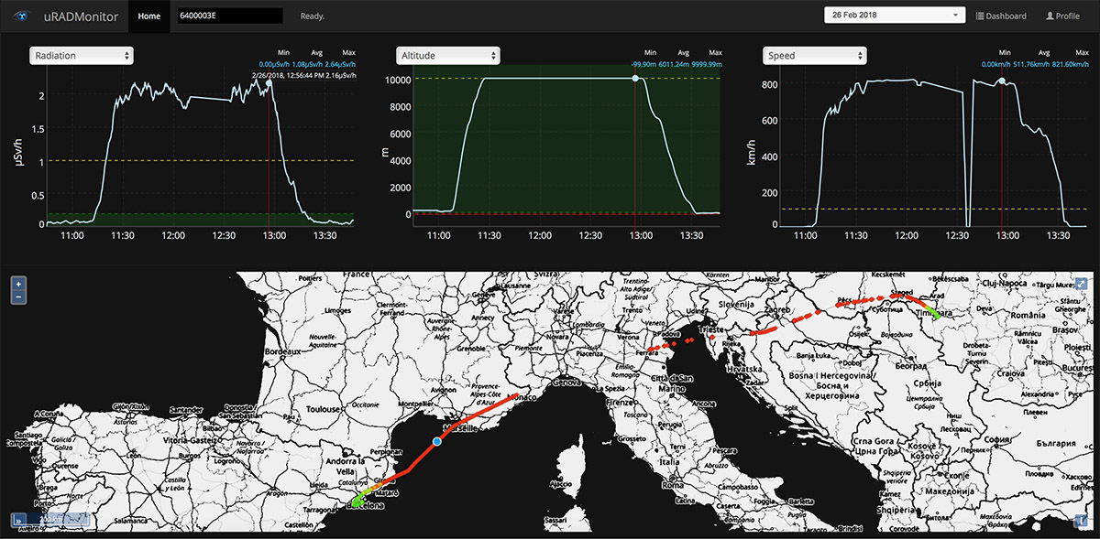Click the blue position marker near Marseille
This screenshot has width=1100, height=539.
pos(437,442)
